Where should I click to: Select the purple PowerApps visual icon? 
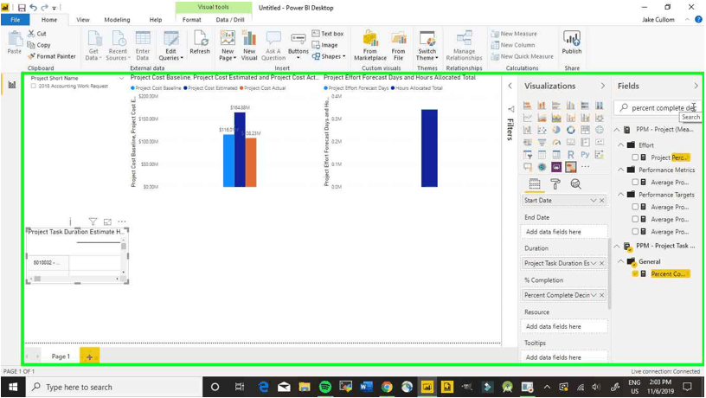coord(556,167)
